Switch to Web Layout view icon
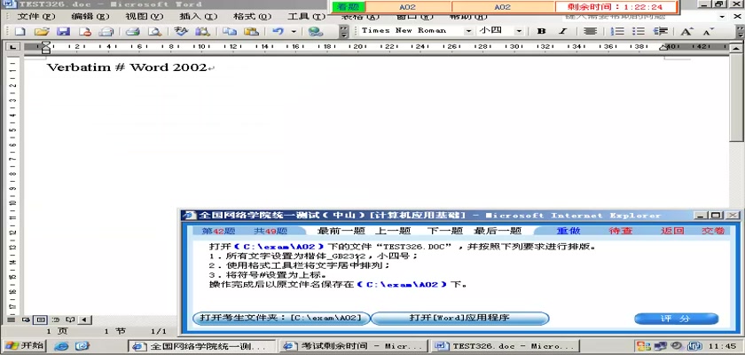This screenshot has height=355, width=745. pos(26,319)
